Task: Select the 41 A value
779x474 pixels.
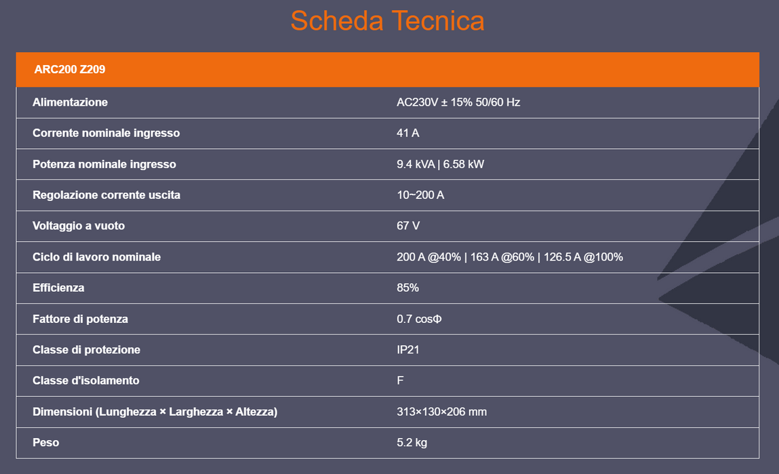Action: pyautogui.click(x=408, y=133)
